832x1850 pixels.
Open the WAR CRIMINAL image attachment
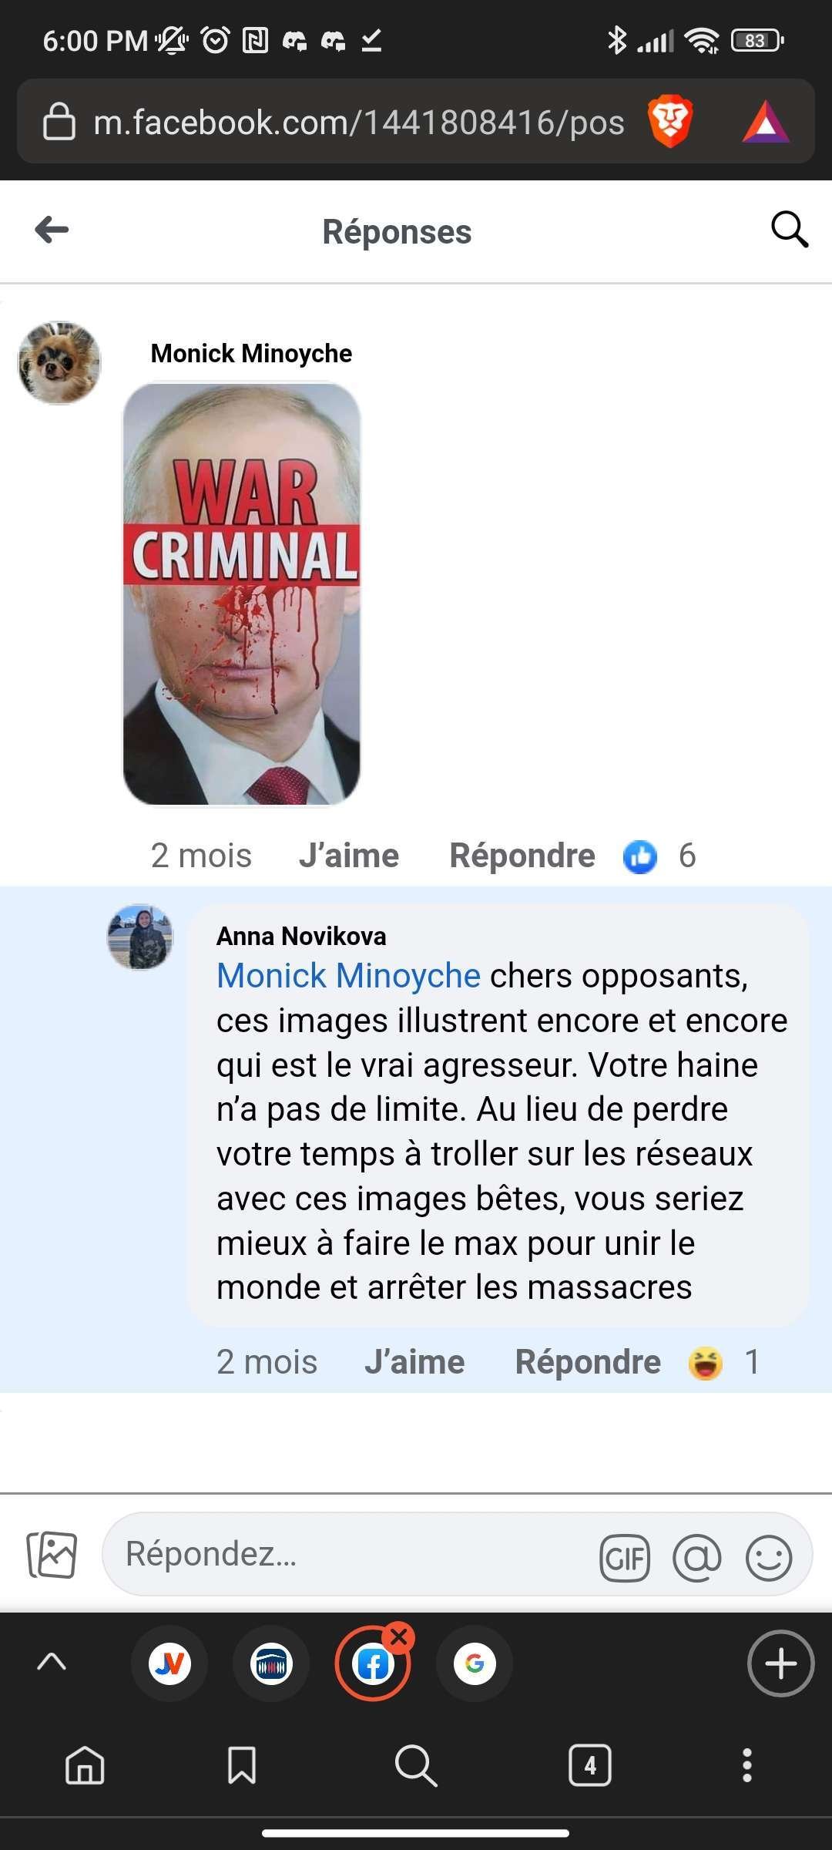pyautogui.click(x=242, y=594)
